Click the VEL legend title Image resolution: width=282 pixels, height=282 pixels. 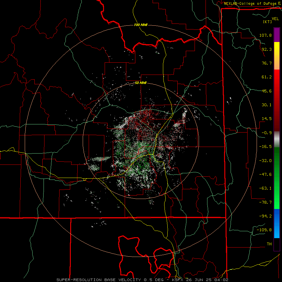tap(275, 19)
